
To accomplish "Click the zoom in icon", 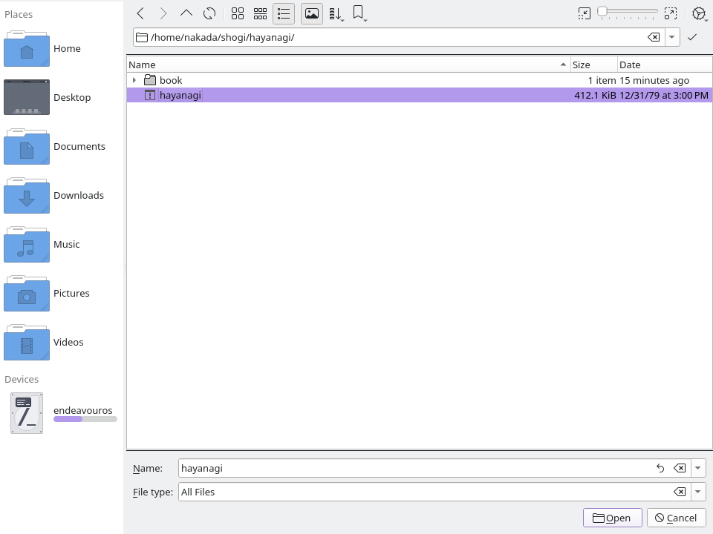I will coord(671,13).
